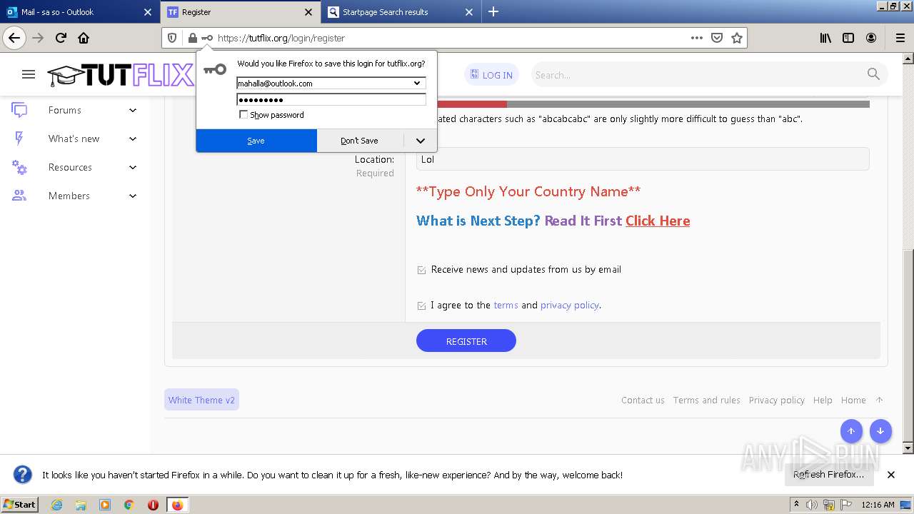Screen dimensions: 914x514
Task: Open Don't Save options dropdown arrow
Action: (x=420, y=141)
